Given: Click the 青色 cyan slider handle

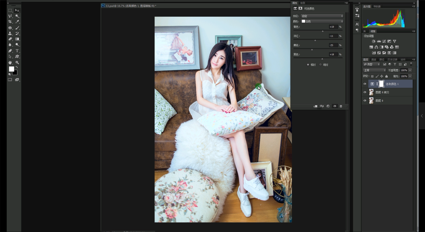Looking at the screenshot, I should tap(323, 31).
